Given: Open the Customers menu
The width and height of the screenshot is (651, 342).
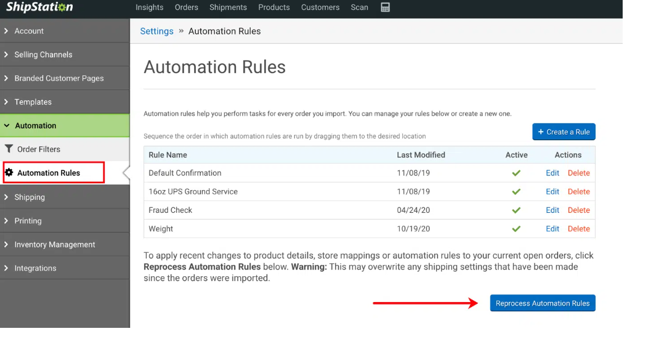Looking at the screenshot, I should [320, 7].
